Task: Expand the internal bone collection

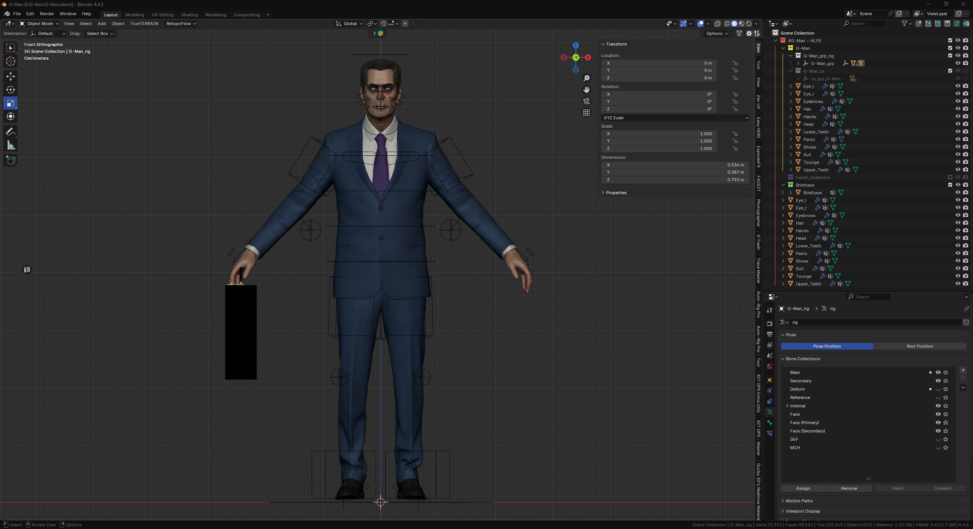Action: coord(787,406)
